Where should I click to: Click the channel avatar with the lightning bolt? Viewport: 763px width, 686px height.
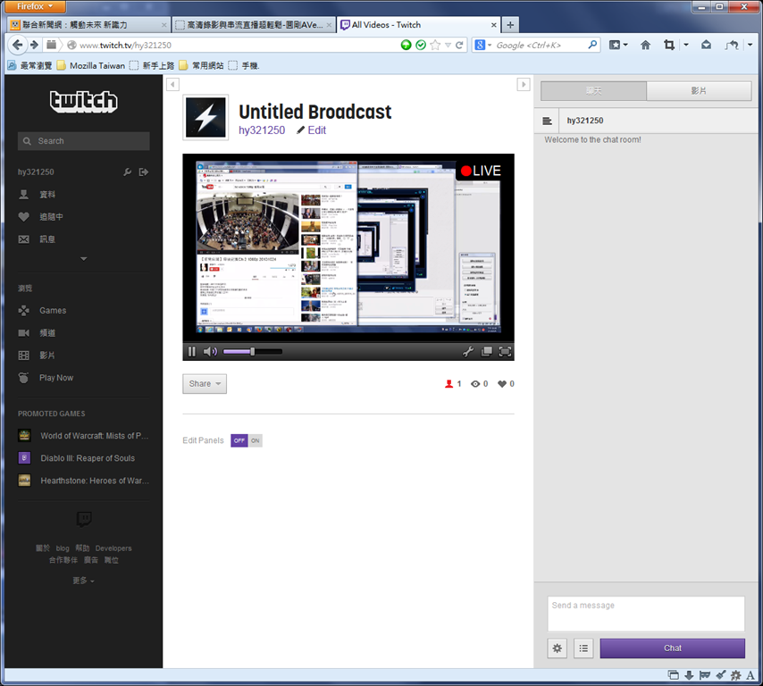205,117
